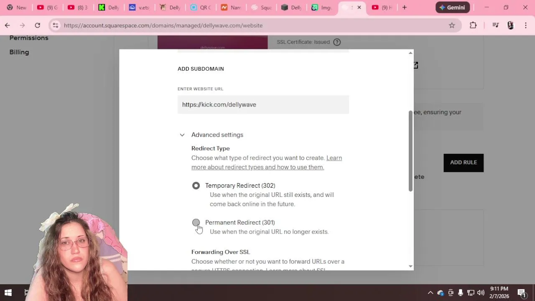Click the address bar URL

(163, 26)
